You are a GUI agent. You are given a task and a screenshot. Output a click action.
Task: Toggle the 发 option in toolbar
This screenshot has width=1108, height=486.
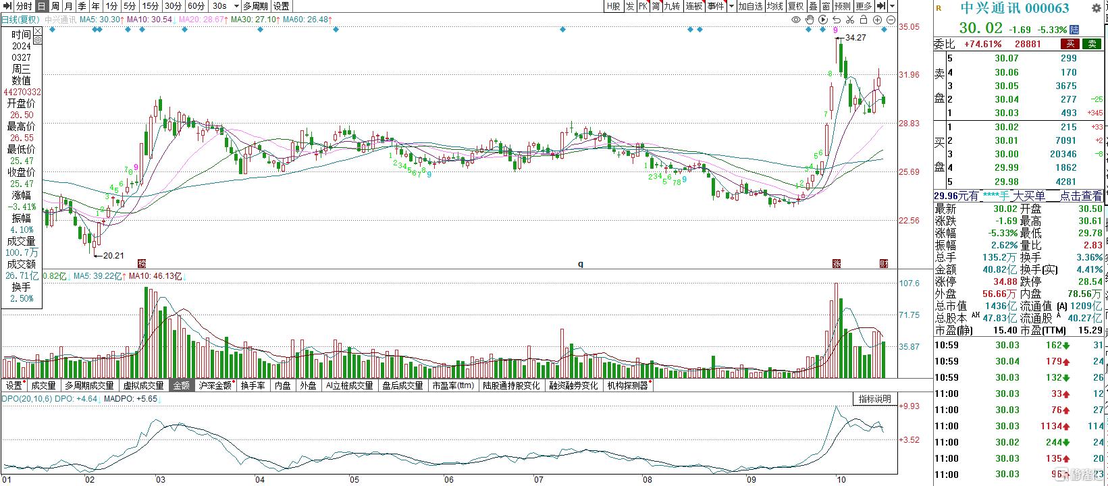[x=630, y=6]
